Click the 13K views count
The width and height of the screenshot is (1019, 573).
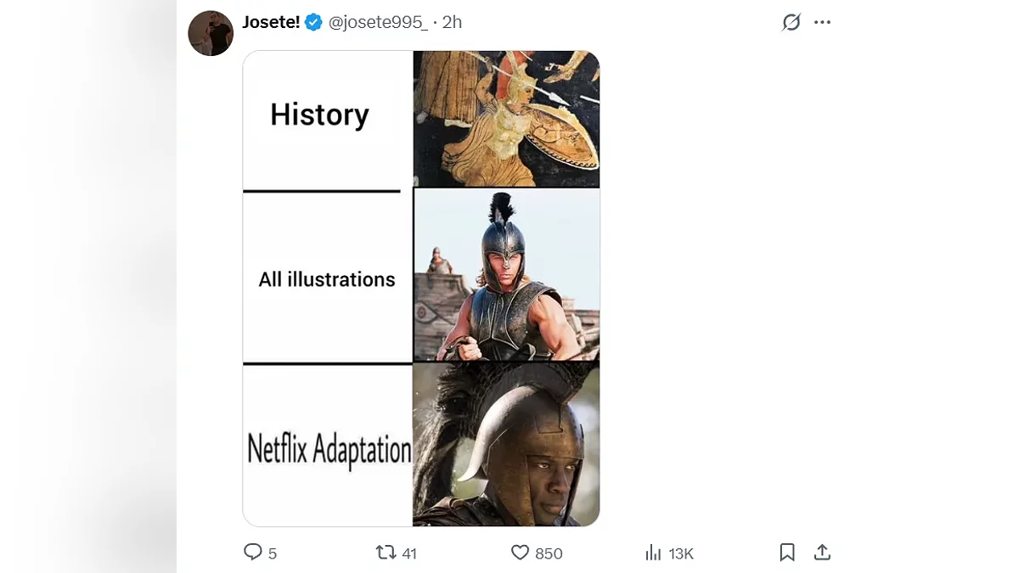(x=681, y=553)
